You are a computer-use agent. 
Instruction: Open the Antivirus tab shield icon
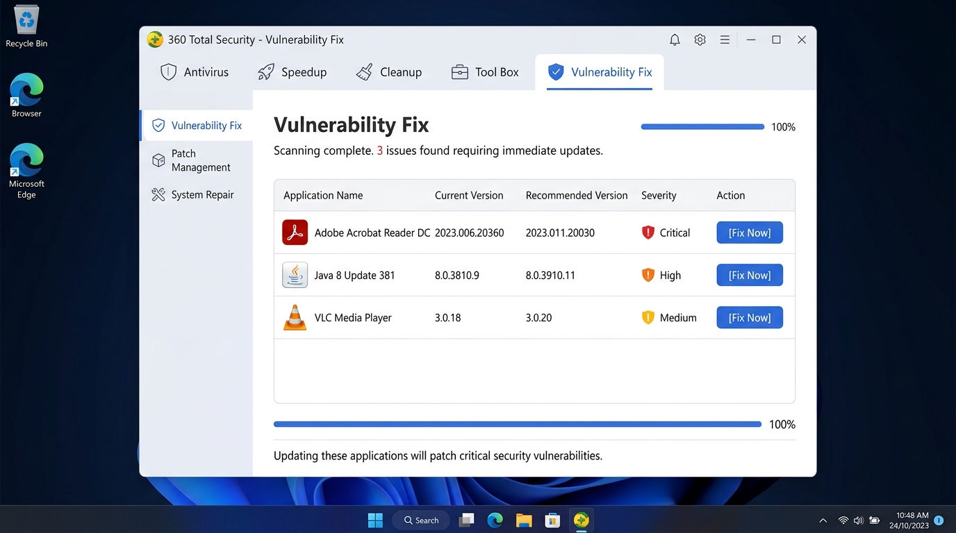tap(168, 71)
